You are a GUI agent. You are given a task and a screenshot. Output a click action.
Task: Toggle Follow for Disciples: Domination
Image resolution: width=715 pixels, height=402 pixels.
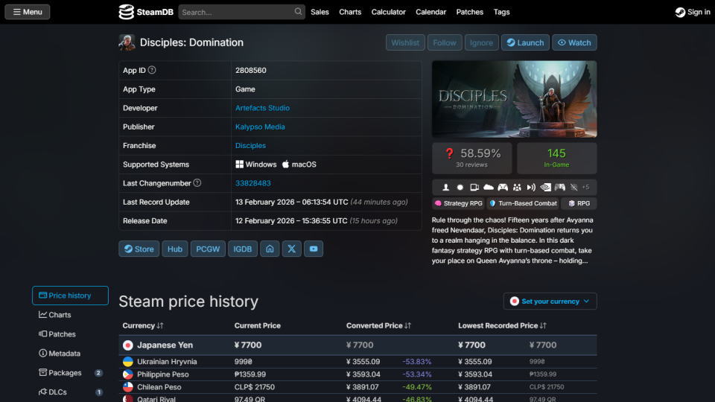(x=445, y=42)
